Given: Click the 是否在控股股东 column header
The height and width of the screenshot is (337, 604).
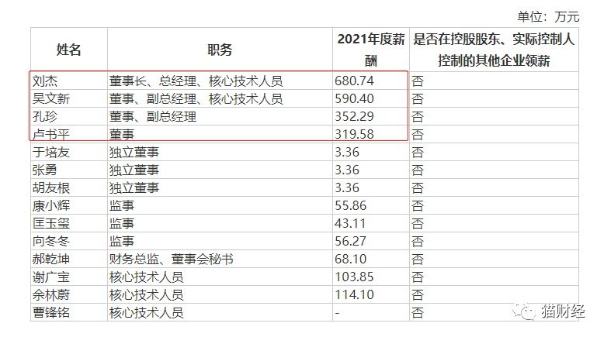Looking at the screenshot, I should pos(494,50).
